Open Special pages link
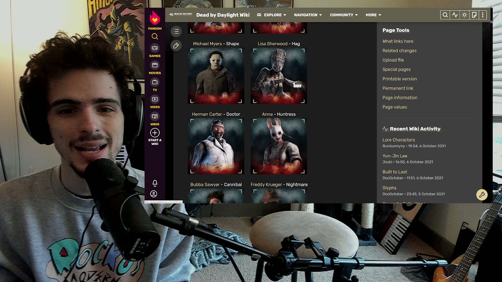 pyautogui.click(x=397, y=69)
